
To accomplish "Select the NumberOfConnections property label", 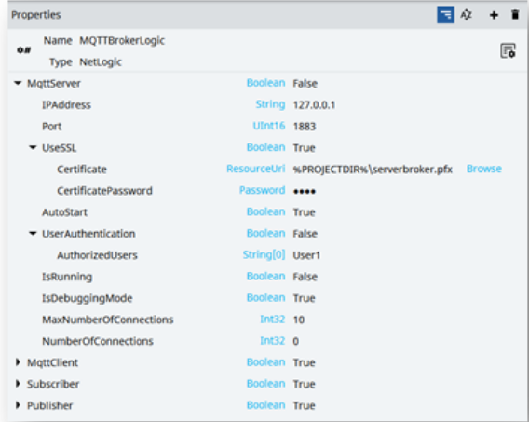I will 98,341.
